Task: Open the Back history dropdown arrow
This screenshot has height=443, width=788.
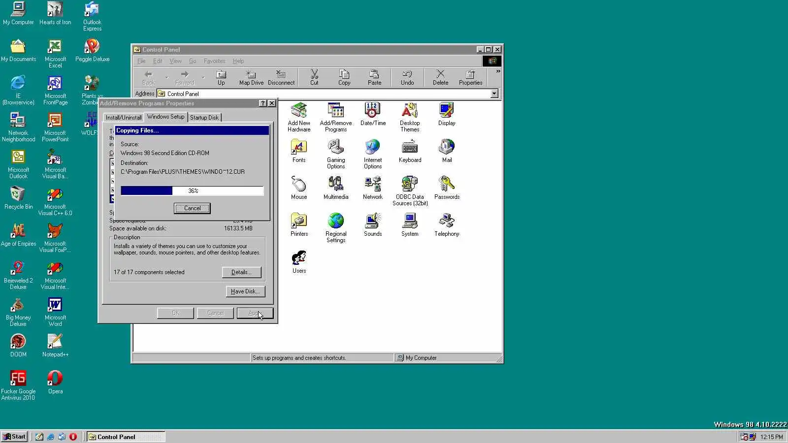Action: click(166, 77)
